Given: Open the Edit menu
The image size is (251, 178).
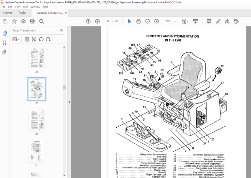Looking at the screenshot, I should pyautogui.click(x=10, y=7).
